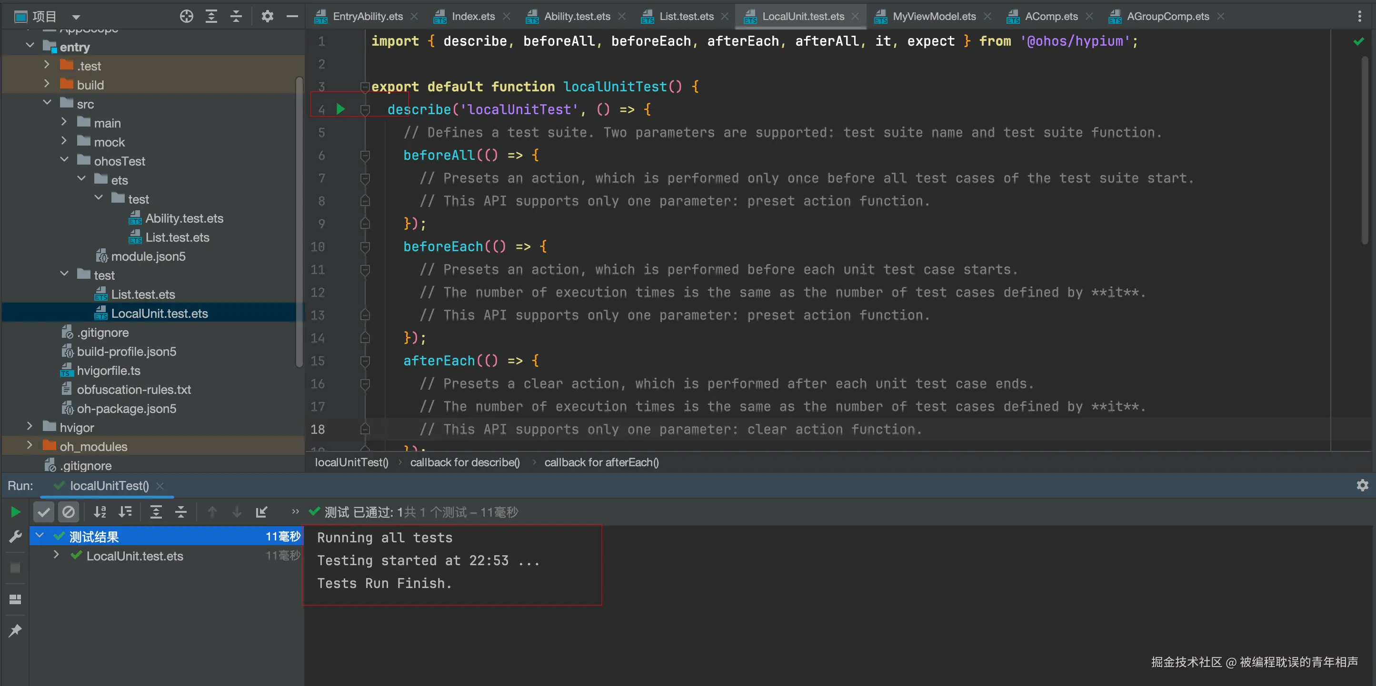Screen dimensions: 1376x686
Task: Expand LocalUnit.test.ets result node
Action: (x=56, y=555)
